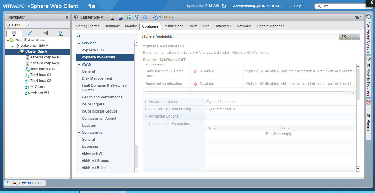
Task: Open the Administrator@CORP.LOCAL user menu
Action: 258,6
